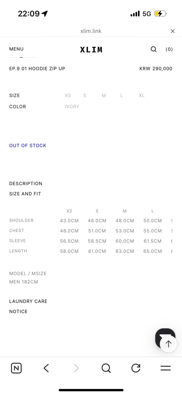Go to XLIM logo homepage
The image size is (182, 395).
point(91,50)
